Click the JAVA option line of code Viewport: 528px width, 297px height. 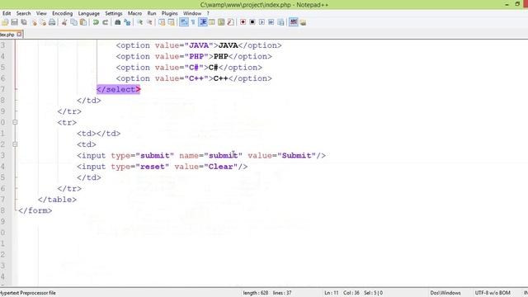pyautogui.click(x=199, y=45)
